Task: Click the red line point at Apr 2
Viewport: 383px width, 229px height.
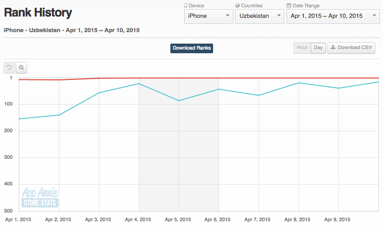Action: click(x=59, y=80)
